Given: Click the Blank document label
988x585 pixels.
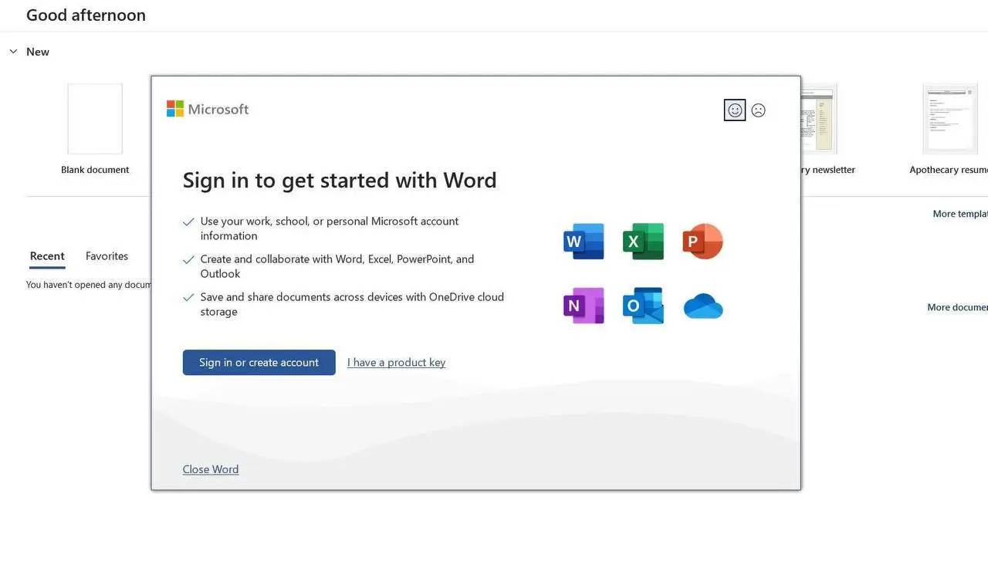Looking at the screenshot, I should coord(95,170).
